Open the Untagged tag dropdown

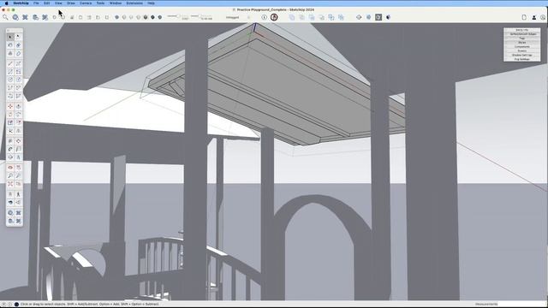tap(238, 17)
